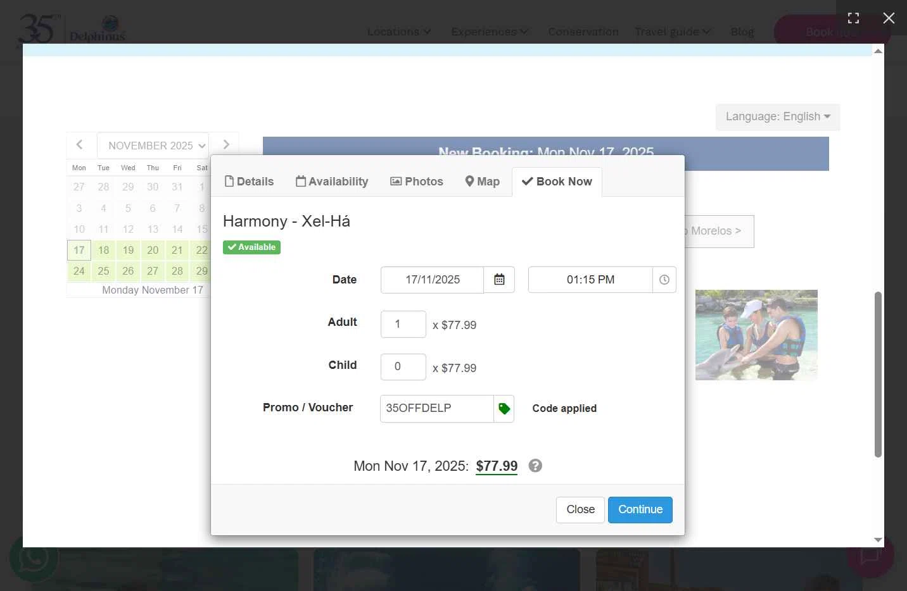This screenshot has height=591, width=907.
Task: Open the Availability tab
Action: [332, 182]
